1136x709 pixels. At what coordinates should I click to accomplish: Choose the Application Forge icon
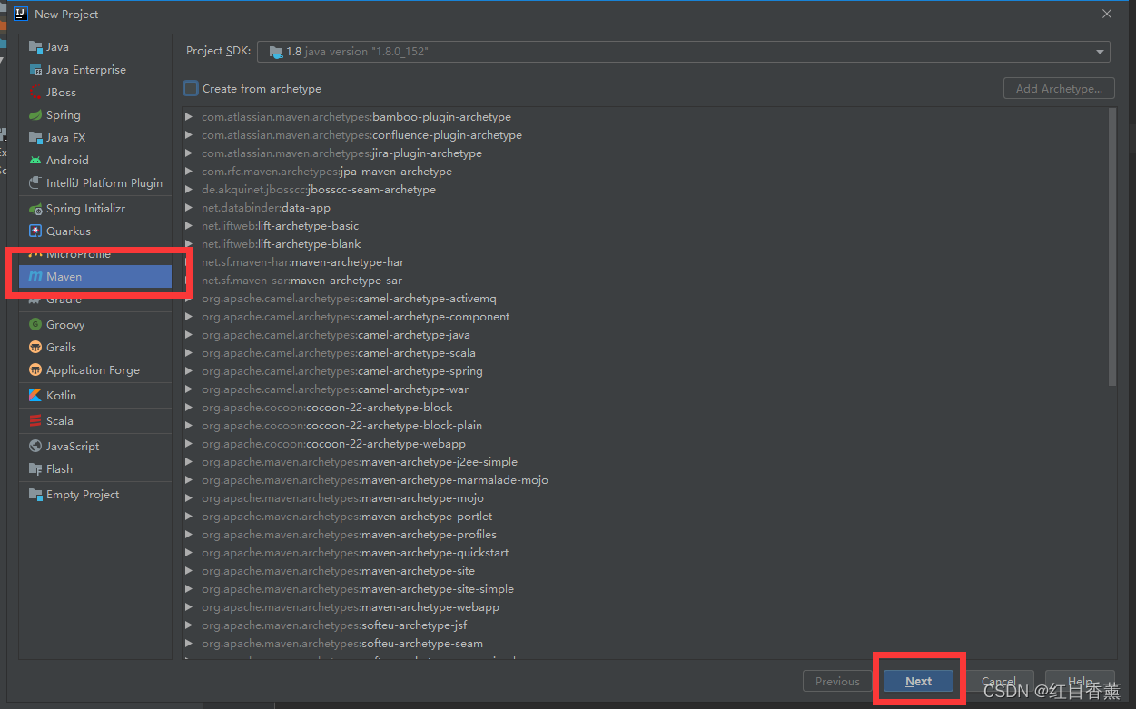tap(35, 370)
